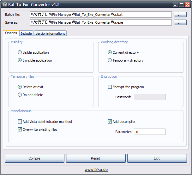Click the Visibility group label

coord(17,42)
